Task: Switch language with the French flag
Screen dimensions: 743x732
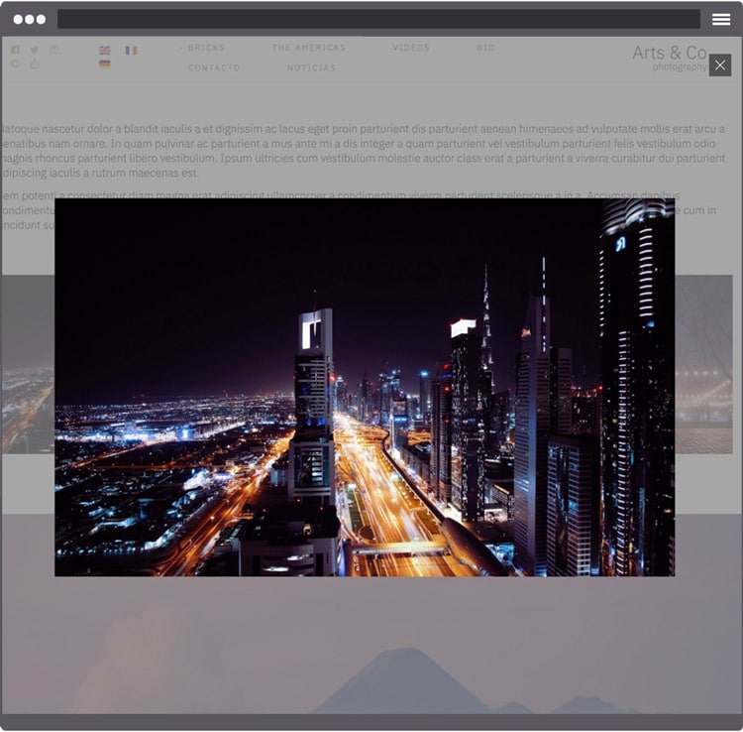Action: [x=131, y=50]
